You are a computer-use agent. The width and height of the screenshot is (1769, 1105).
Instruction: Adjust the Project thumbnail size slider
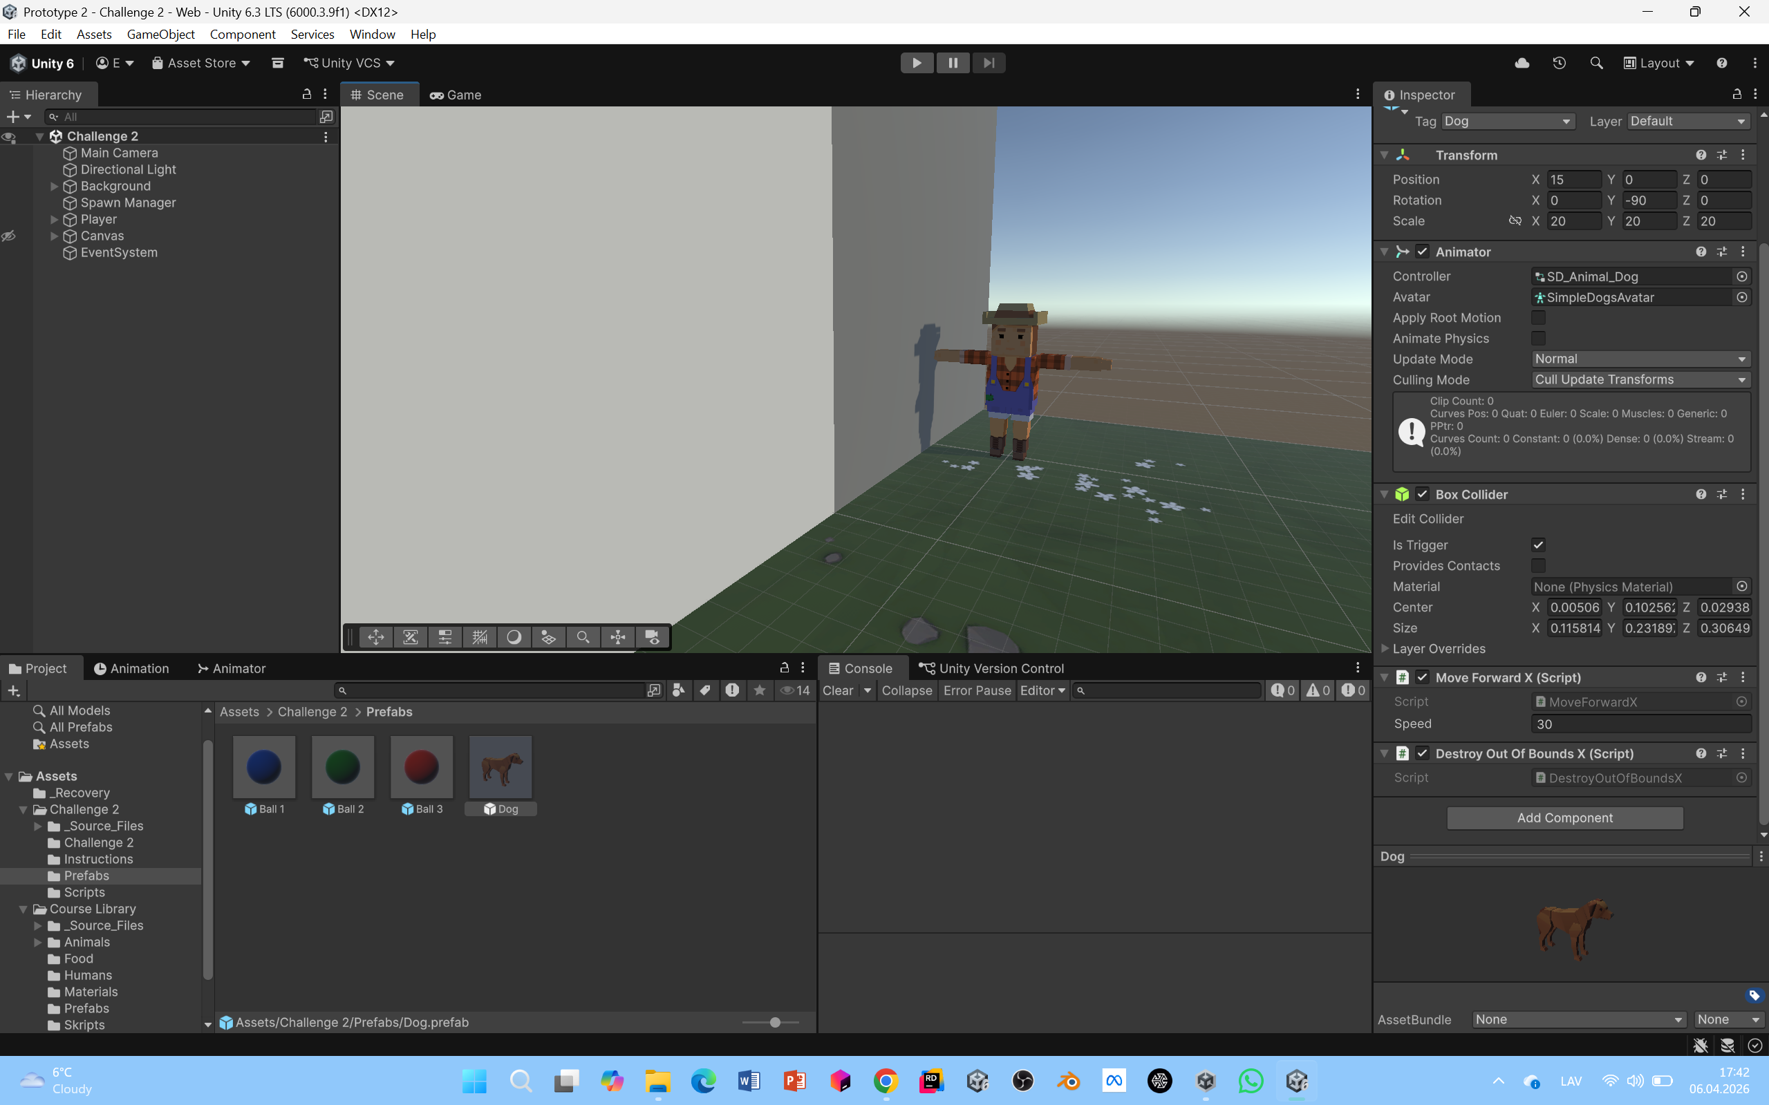pyautogui.click(x=775, y=1022)
